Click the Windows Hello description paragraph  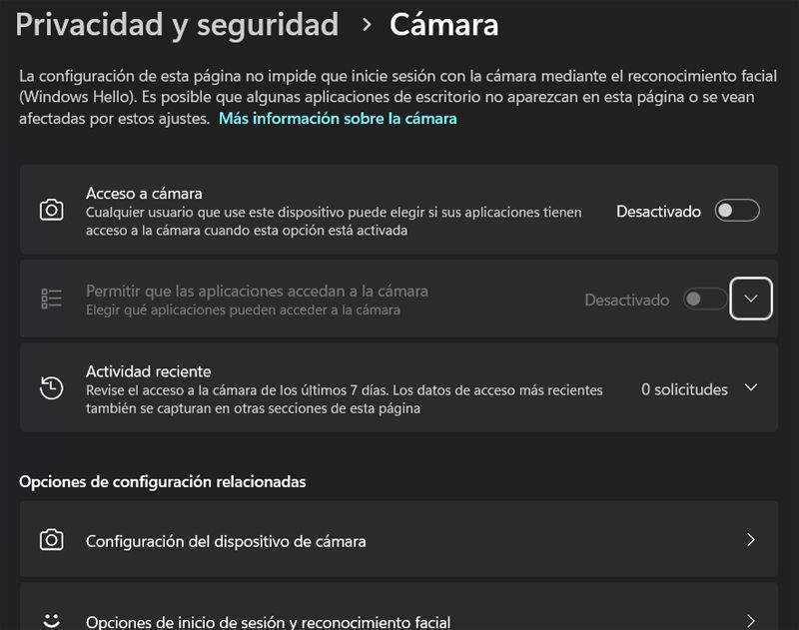(398, 97)
